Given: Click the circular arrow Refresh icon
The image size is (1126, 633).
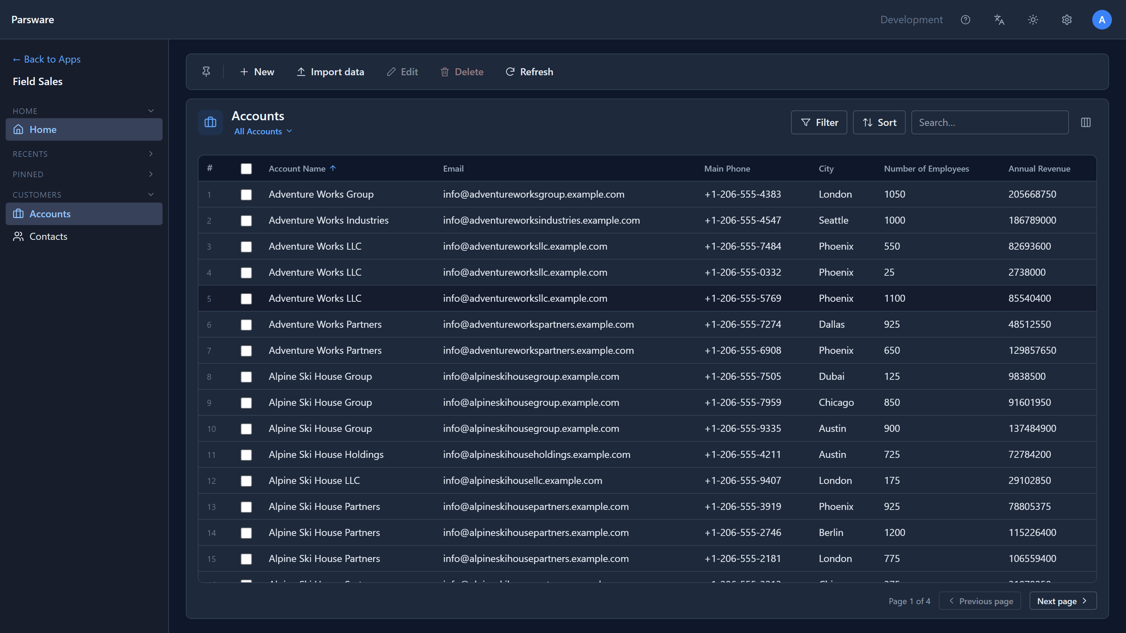Looking at the screenshot, I should (510, 72).
